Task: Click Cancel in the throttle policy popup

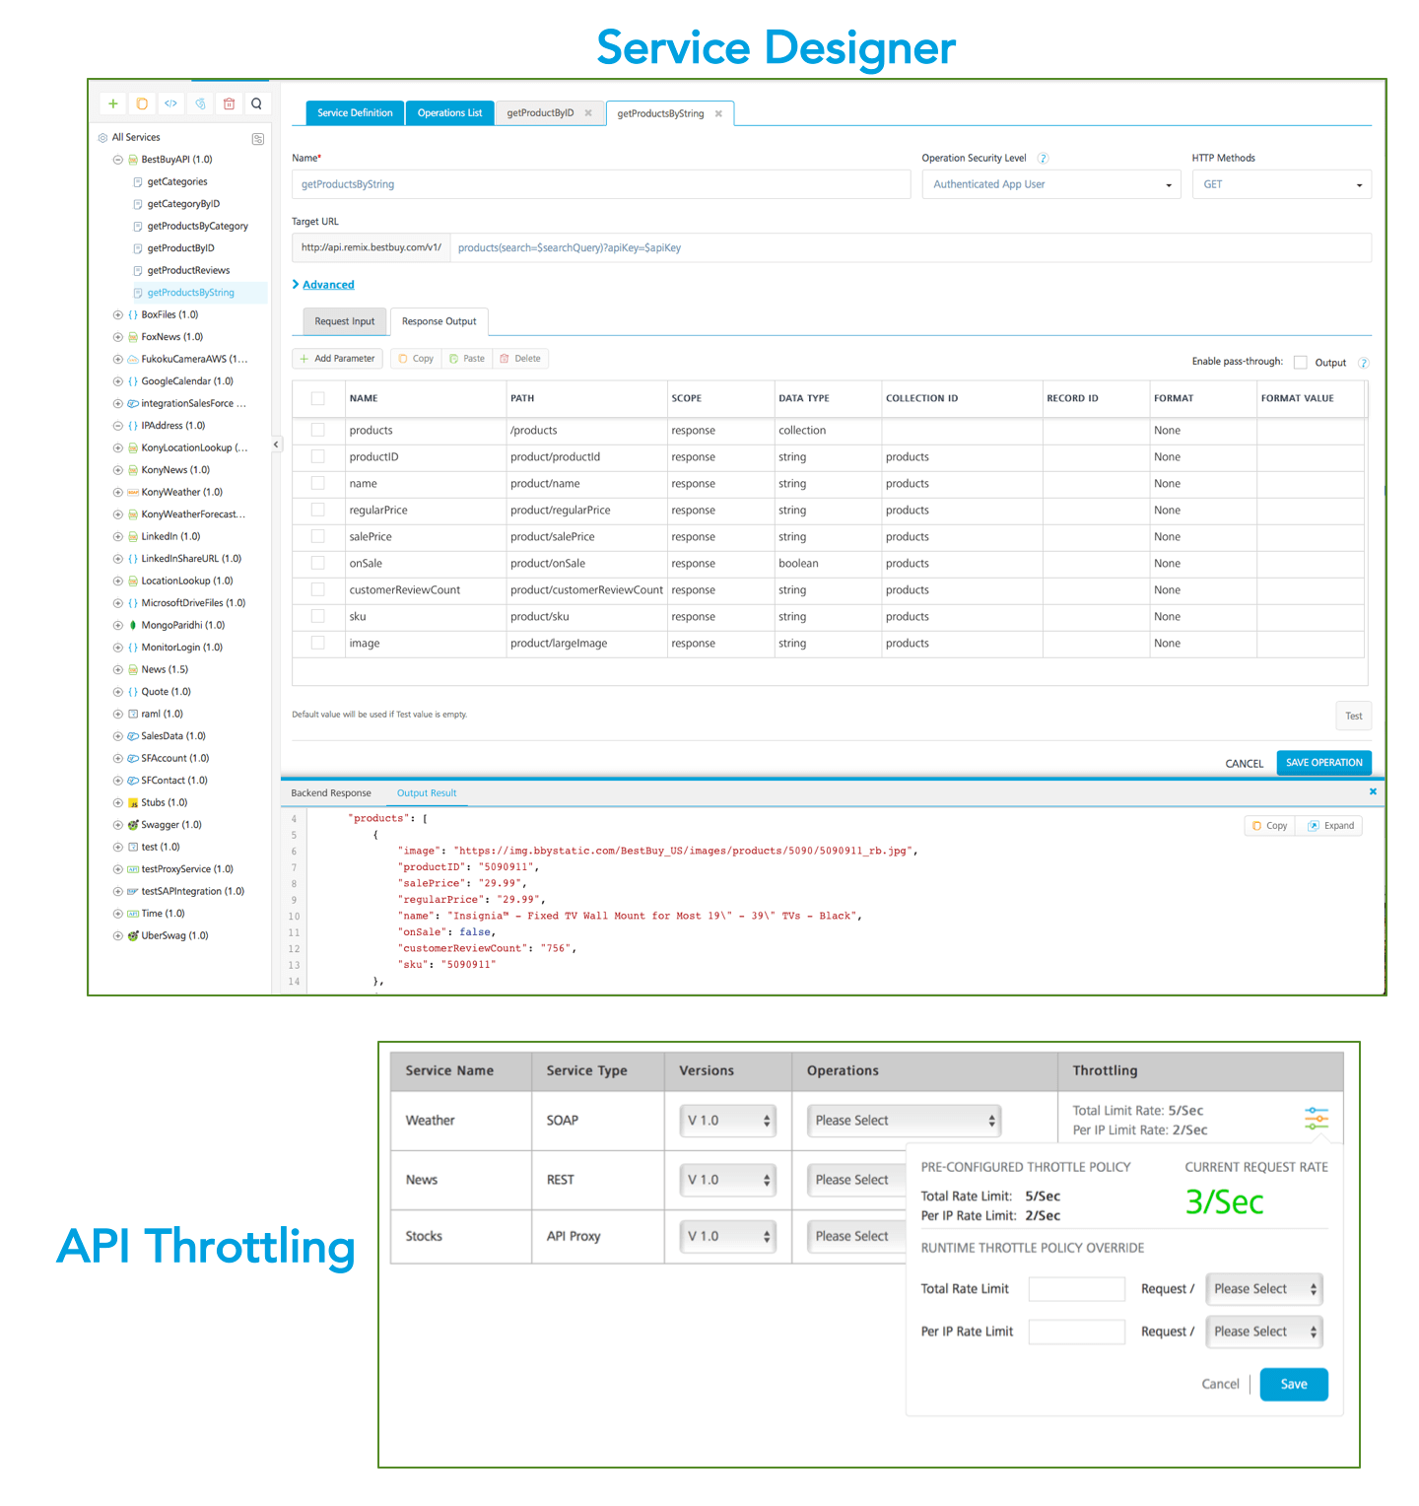Action: pos(1220,1385)
